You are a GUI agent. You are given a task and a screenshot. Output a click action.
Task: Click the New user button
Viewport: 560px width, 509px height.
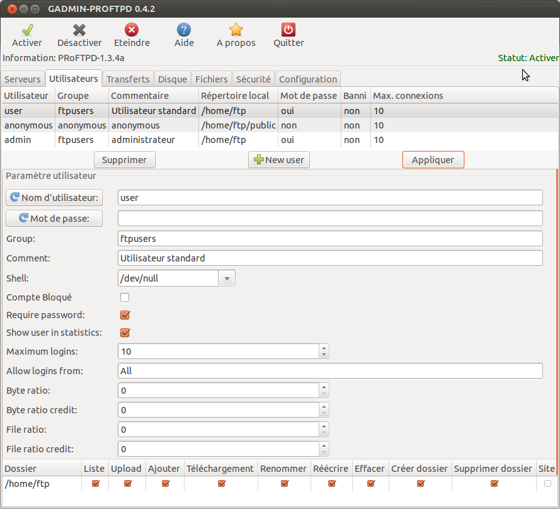pyautogui.click(x=278, y=160)
